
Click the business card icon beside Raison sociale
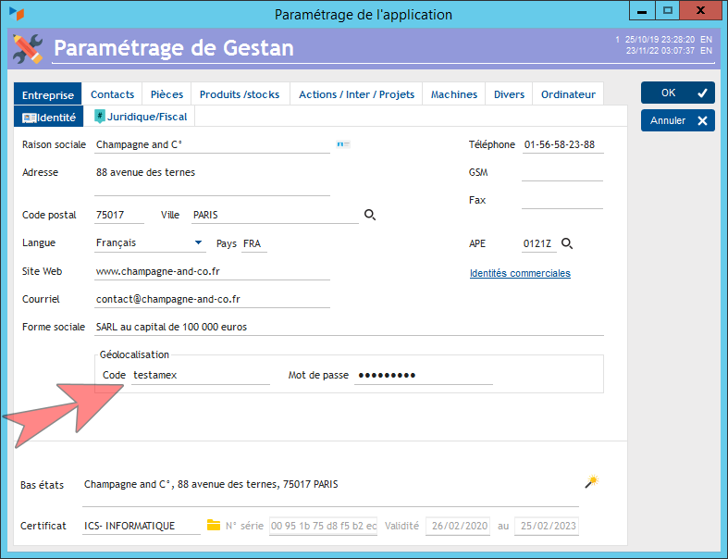[x=343, y=144]
